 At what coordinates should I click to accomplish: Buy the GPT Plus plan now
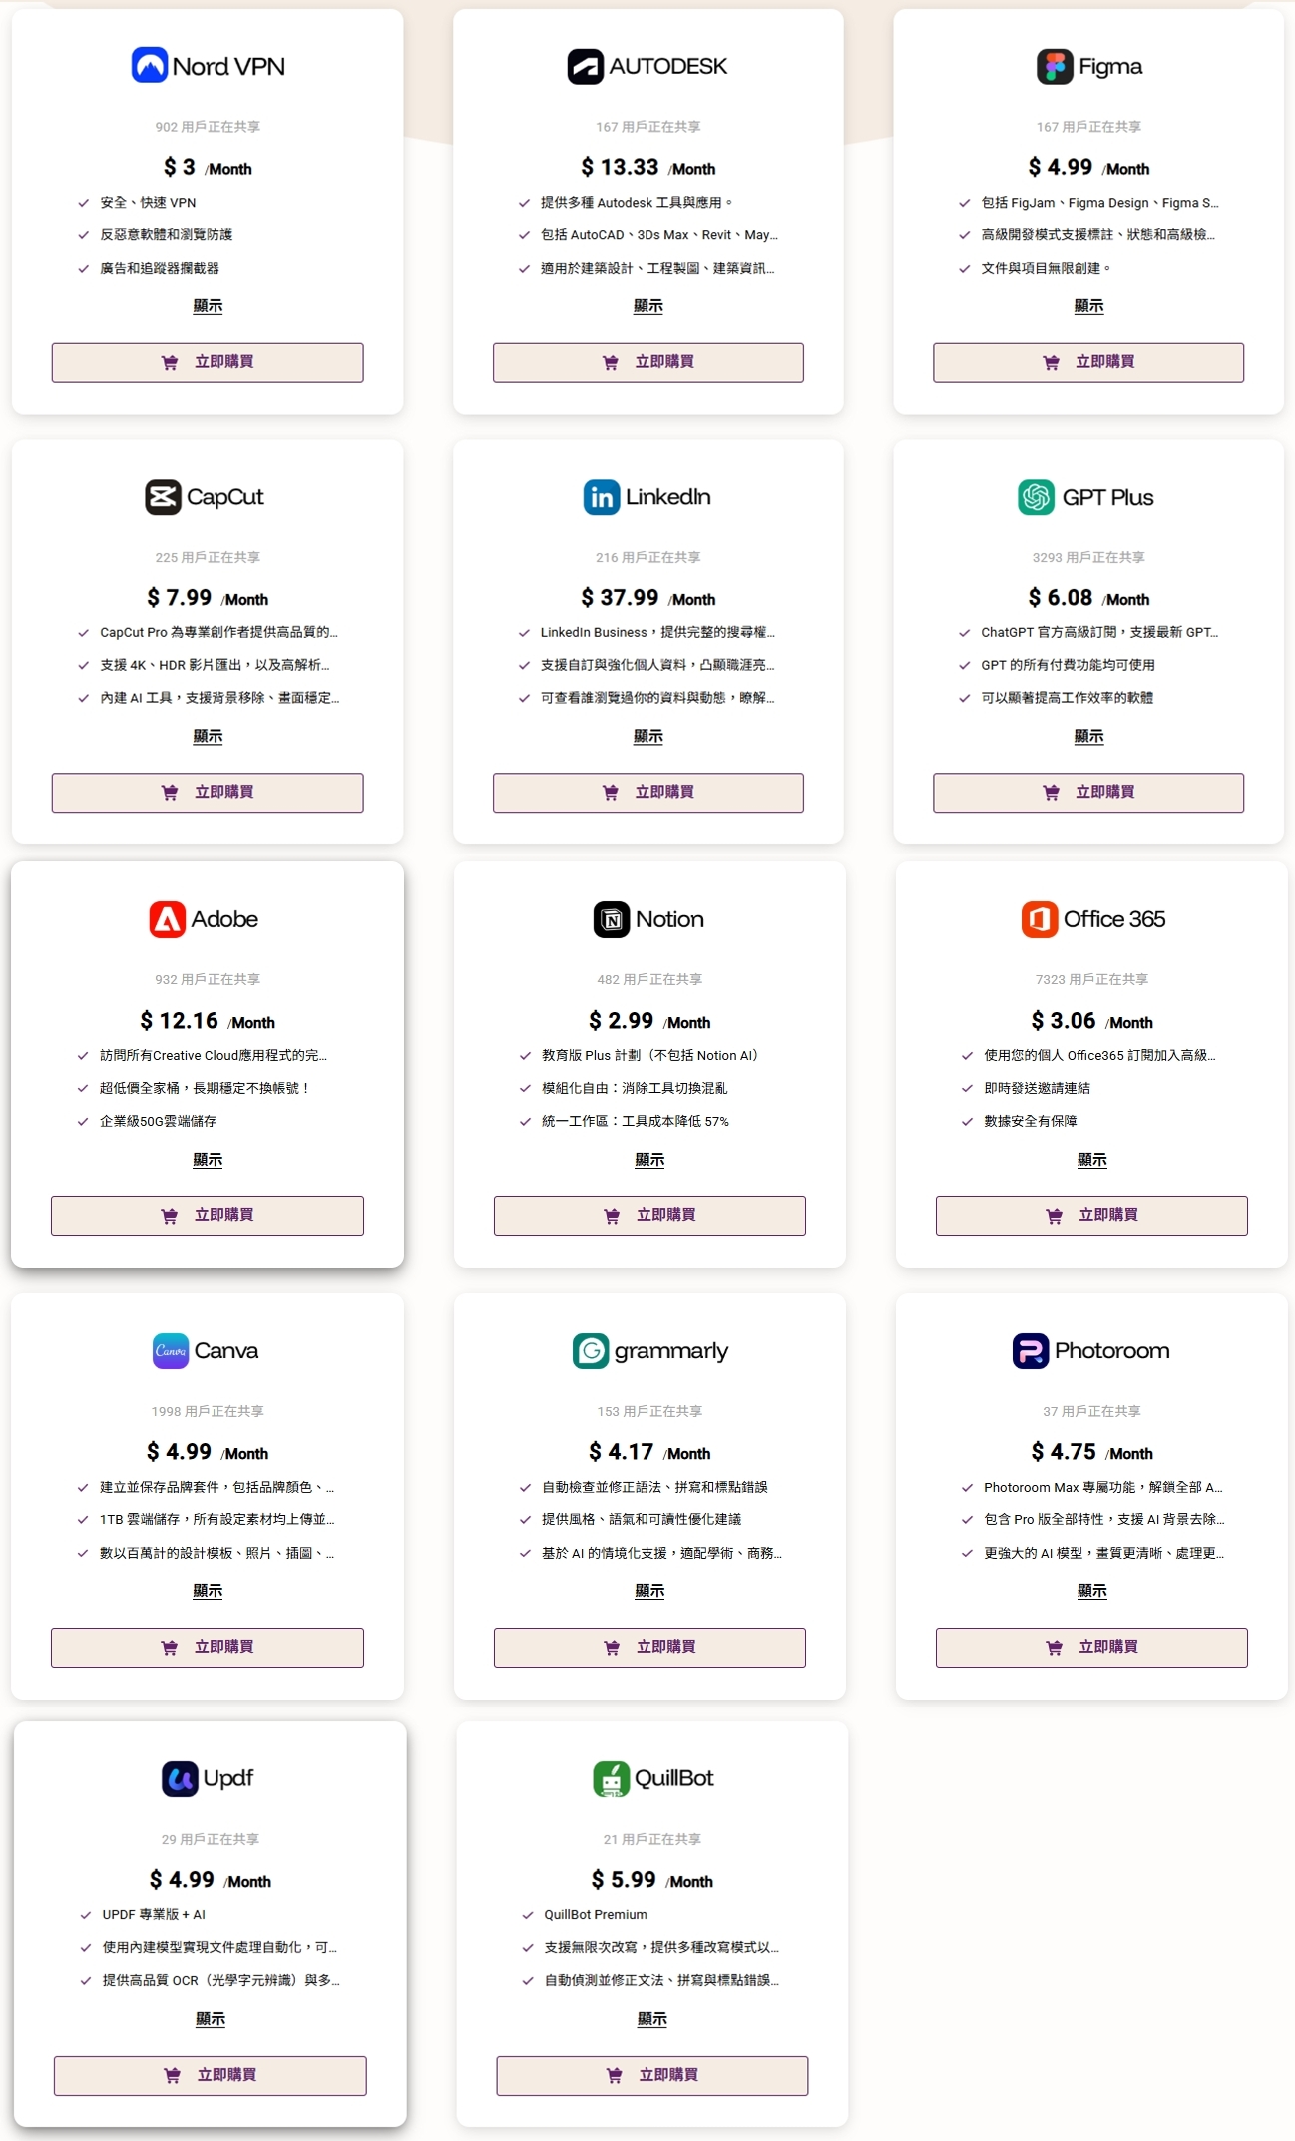(1088, 793)
